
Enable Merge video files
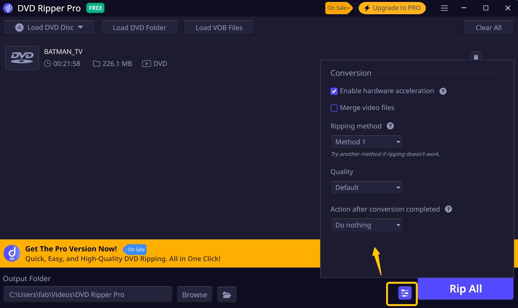[334, 108]
